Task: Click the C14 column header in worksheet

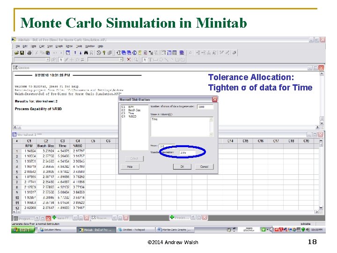Action: [230, 141]
